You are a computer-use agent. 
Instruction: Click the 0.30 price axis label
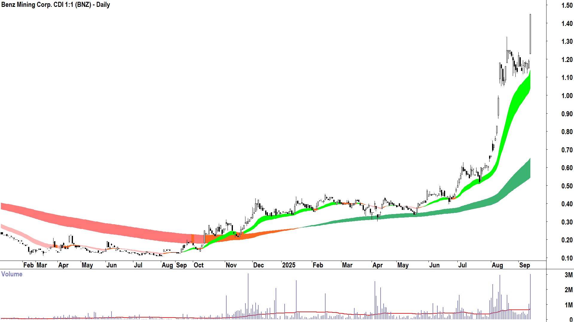[567, 222]
